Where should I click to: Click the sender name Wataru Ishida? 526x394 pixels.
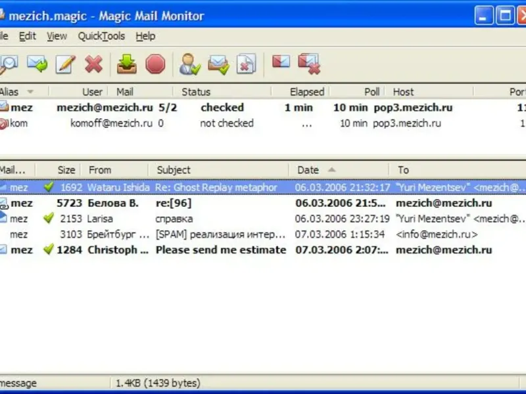pos(118,187)
